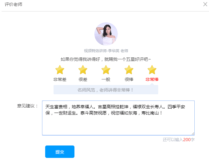Select the first star above 非常差
209x161 pixels.
[x=59, y=70]
